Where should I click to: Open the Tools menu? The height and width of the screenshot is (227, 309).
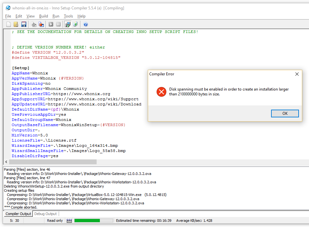[68, 16]
